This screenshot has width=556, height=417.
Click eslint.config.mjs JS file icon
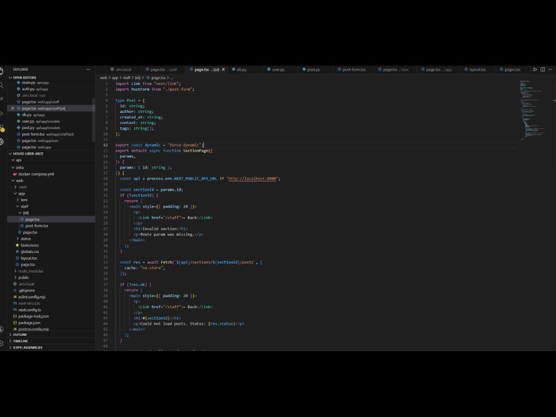click(15, 297)
